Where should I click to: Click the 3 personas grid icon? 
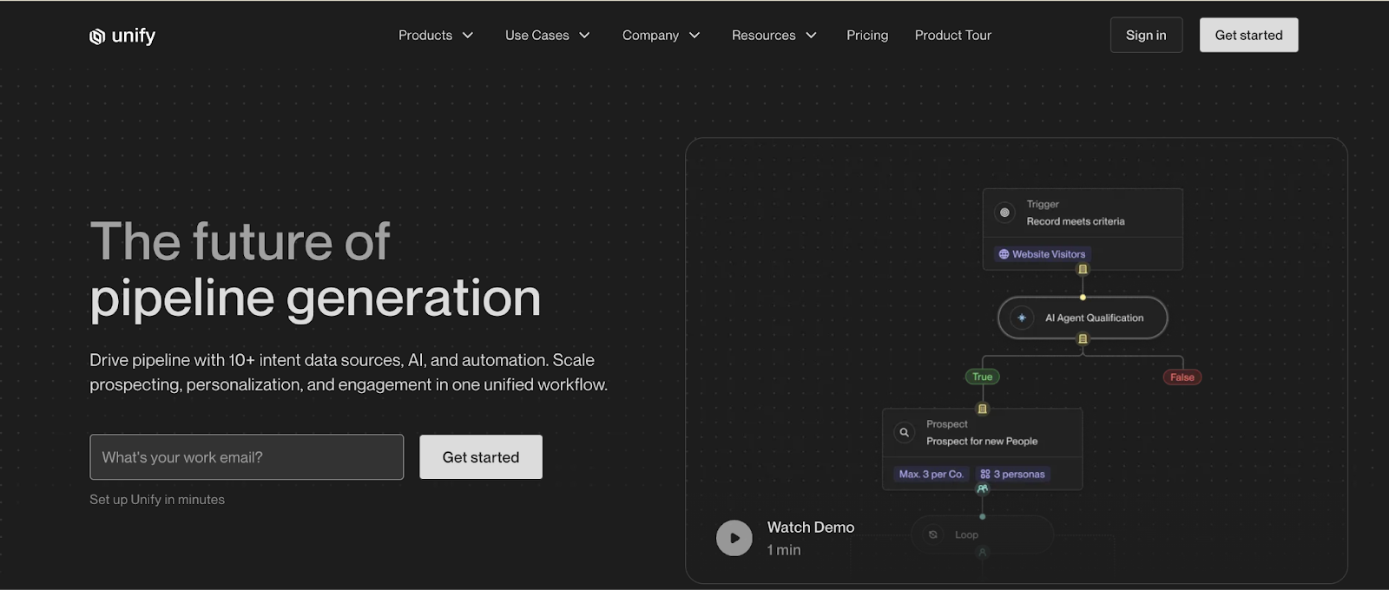point(985,475)
